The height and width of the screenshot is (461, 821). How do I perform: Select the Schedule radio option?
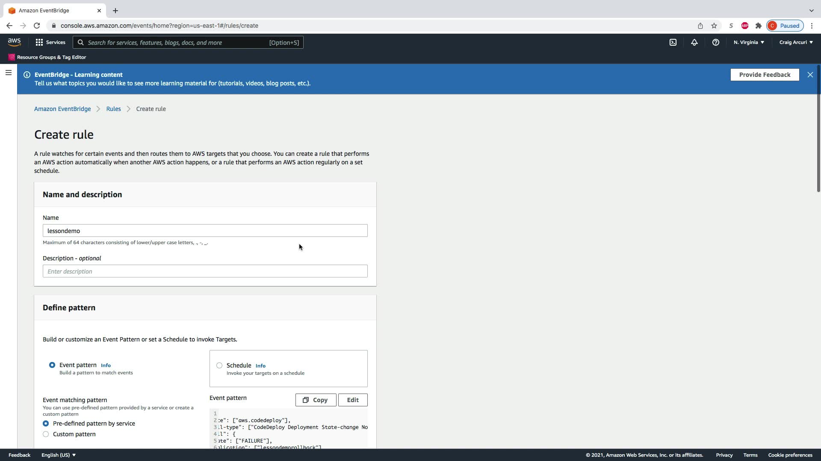tap(219, 365)
